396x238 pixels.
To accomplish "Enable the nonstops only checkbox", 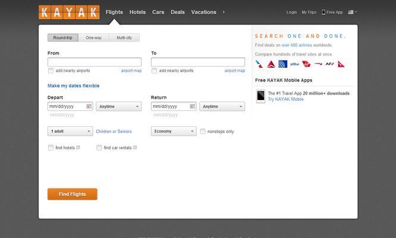I will coord(203,131).
